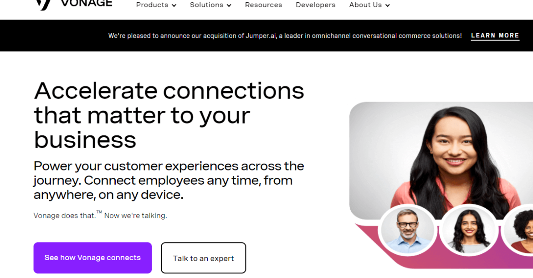
Task: Open the Resources menu item
Action: [263, 5]
